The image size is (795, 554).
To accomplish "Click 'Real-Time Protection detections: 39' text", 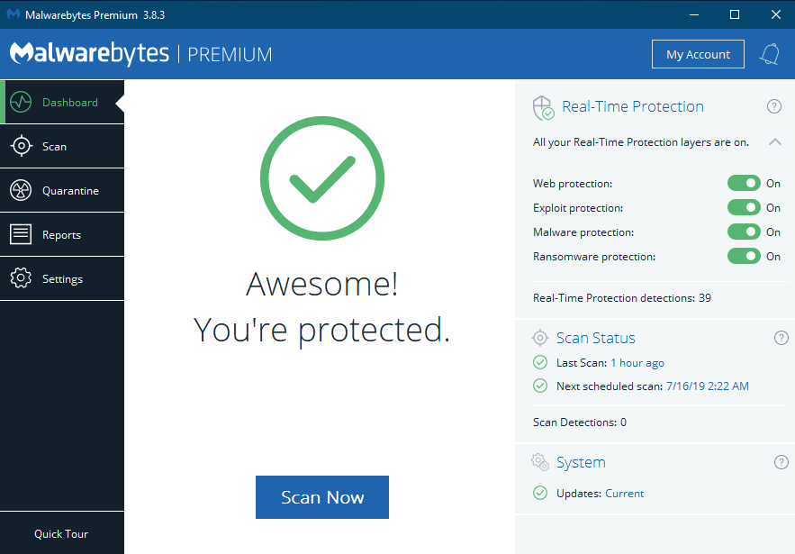I will coord(621,298).
